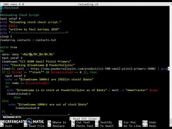Place cursor on 'tput setaf 2' line
Screen dimensions: 172x129
tap(15, 76)
